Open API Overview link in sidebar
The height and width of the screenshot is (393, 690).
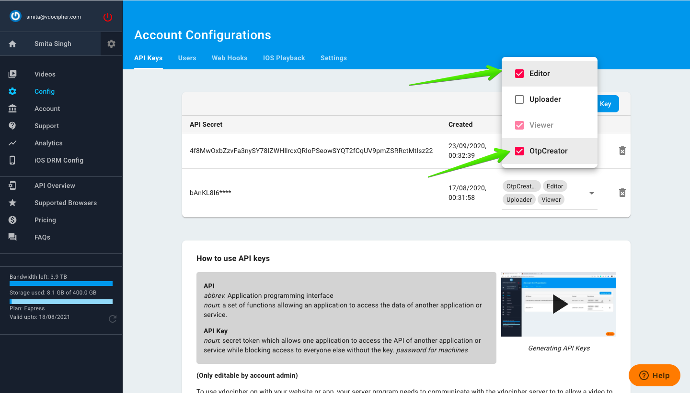pos(55,186)
